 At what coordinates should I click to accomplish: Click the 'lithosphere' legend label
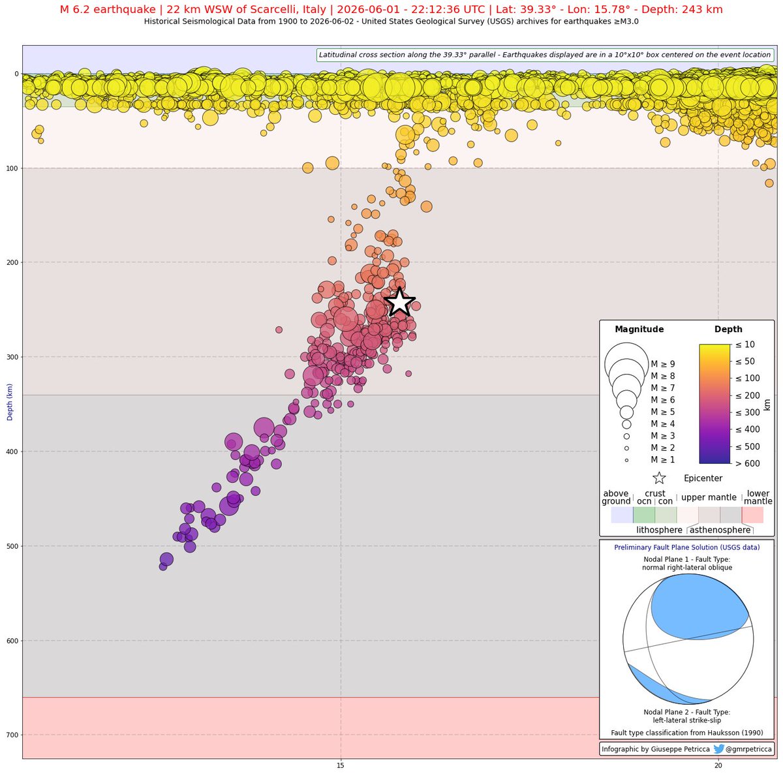tap(659, 530)
